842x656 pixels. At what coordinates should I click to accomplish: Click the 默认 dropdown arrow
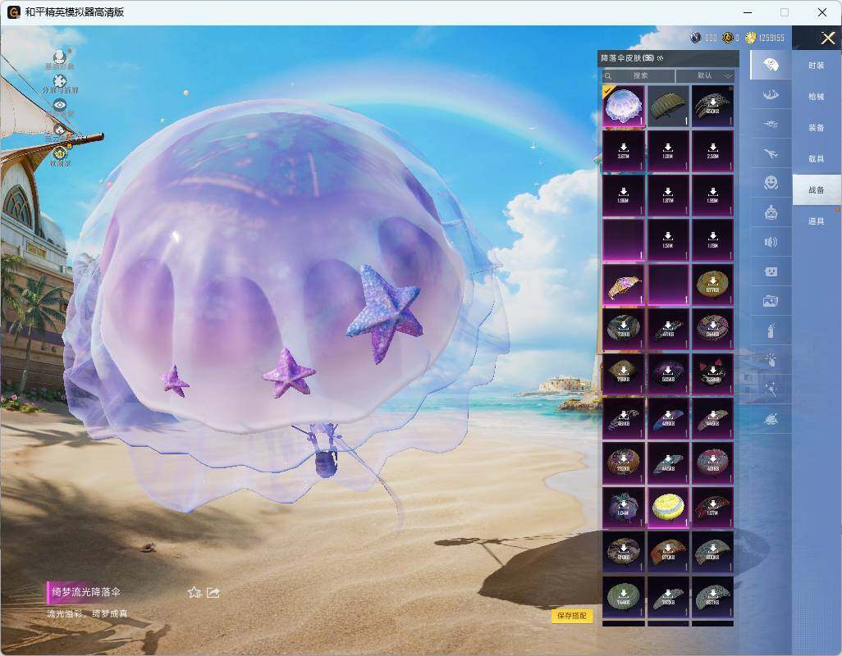point(727,75)
